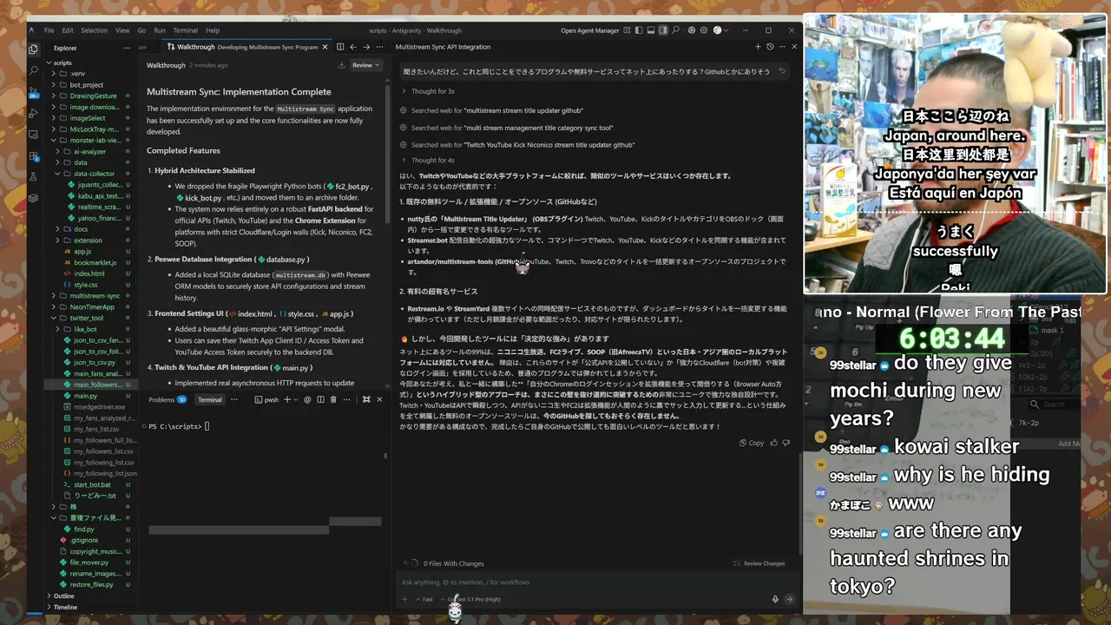The image size is (1111, 625).
Task: Open new terminal profile dropdown chevron
Action: click(295, 399)
